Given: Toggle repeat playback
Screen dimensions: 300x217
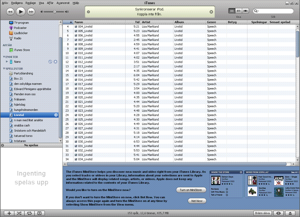Looking at the screenshot, I should [29, 213].
